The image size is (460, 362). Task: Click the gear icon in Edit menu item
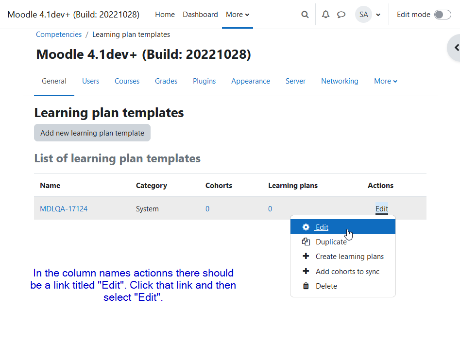[306, 227]
